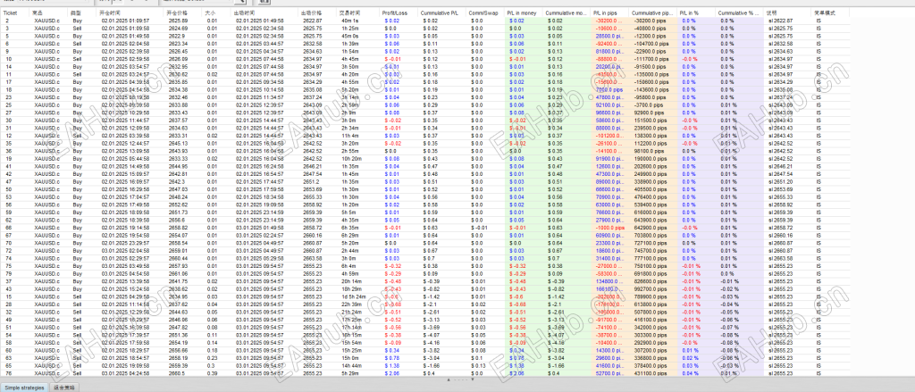Click Profit/Loss value $ -0.68
The image size is (915, 392).
[392, 304]
